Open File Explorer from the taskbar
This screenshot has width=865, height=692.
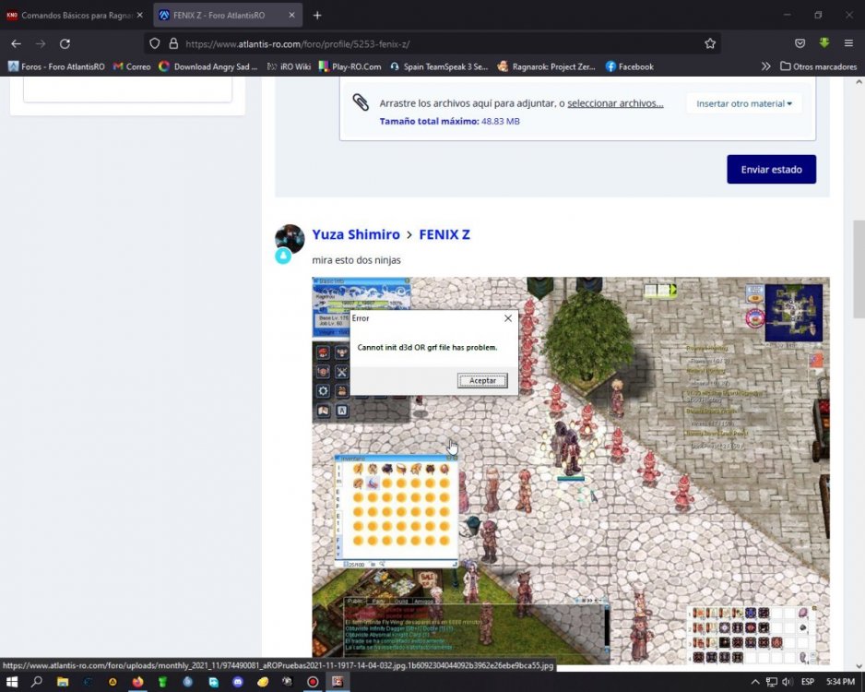(x=61, y=683)
